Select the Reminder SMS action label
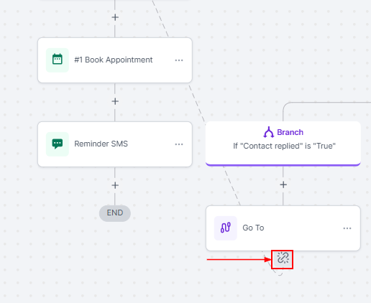371x303 pixels. [x=101, y=144]
